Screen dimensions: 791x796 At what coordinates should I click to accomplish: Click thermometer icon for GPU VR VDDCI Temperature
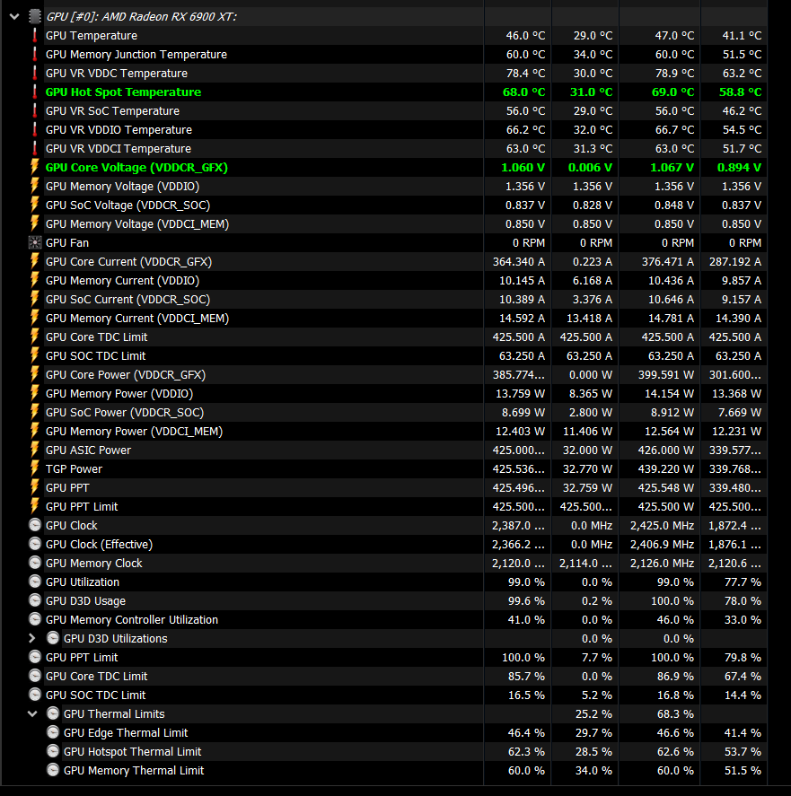coord(34,148)
